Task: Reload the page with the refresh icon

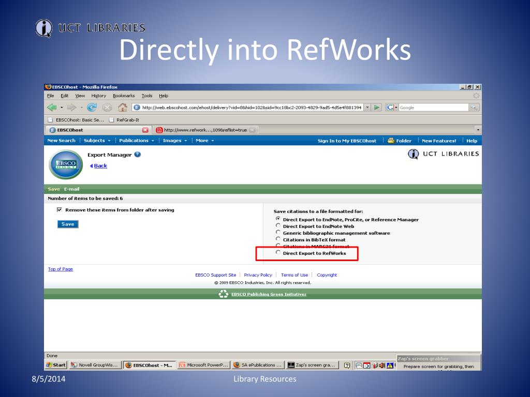Action: [92, 108]
